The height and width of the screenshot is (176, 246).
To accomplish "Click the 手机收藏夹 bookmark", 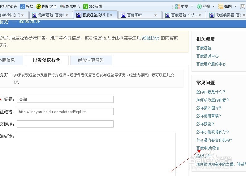I will click(8, 6).
